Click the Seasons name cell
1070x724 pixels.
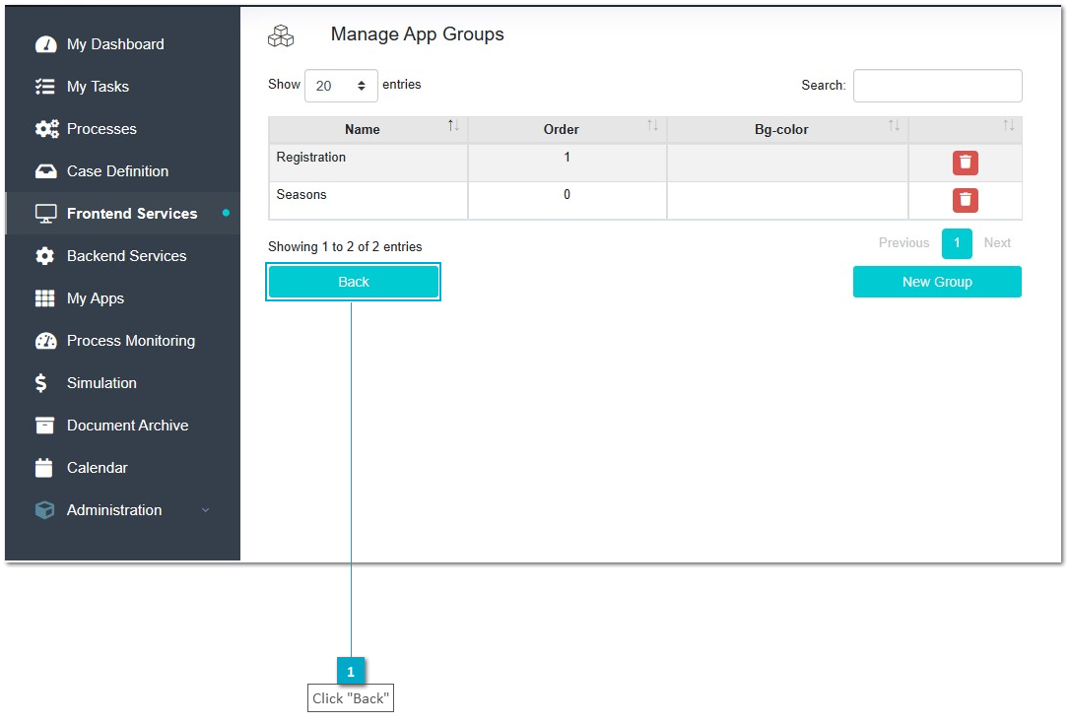pyautogui.click(x=368, y=201)
